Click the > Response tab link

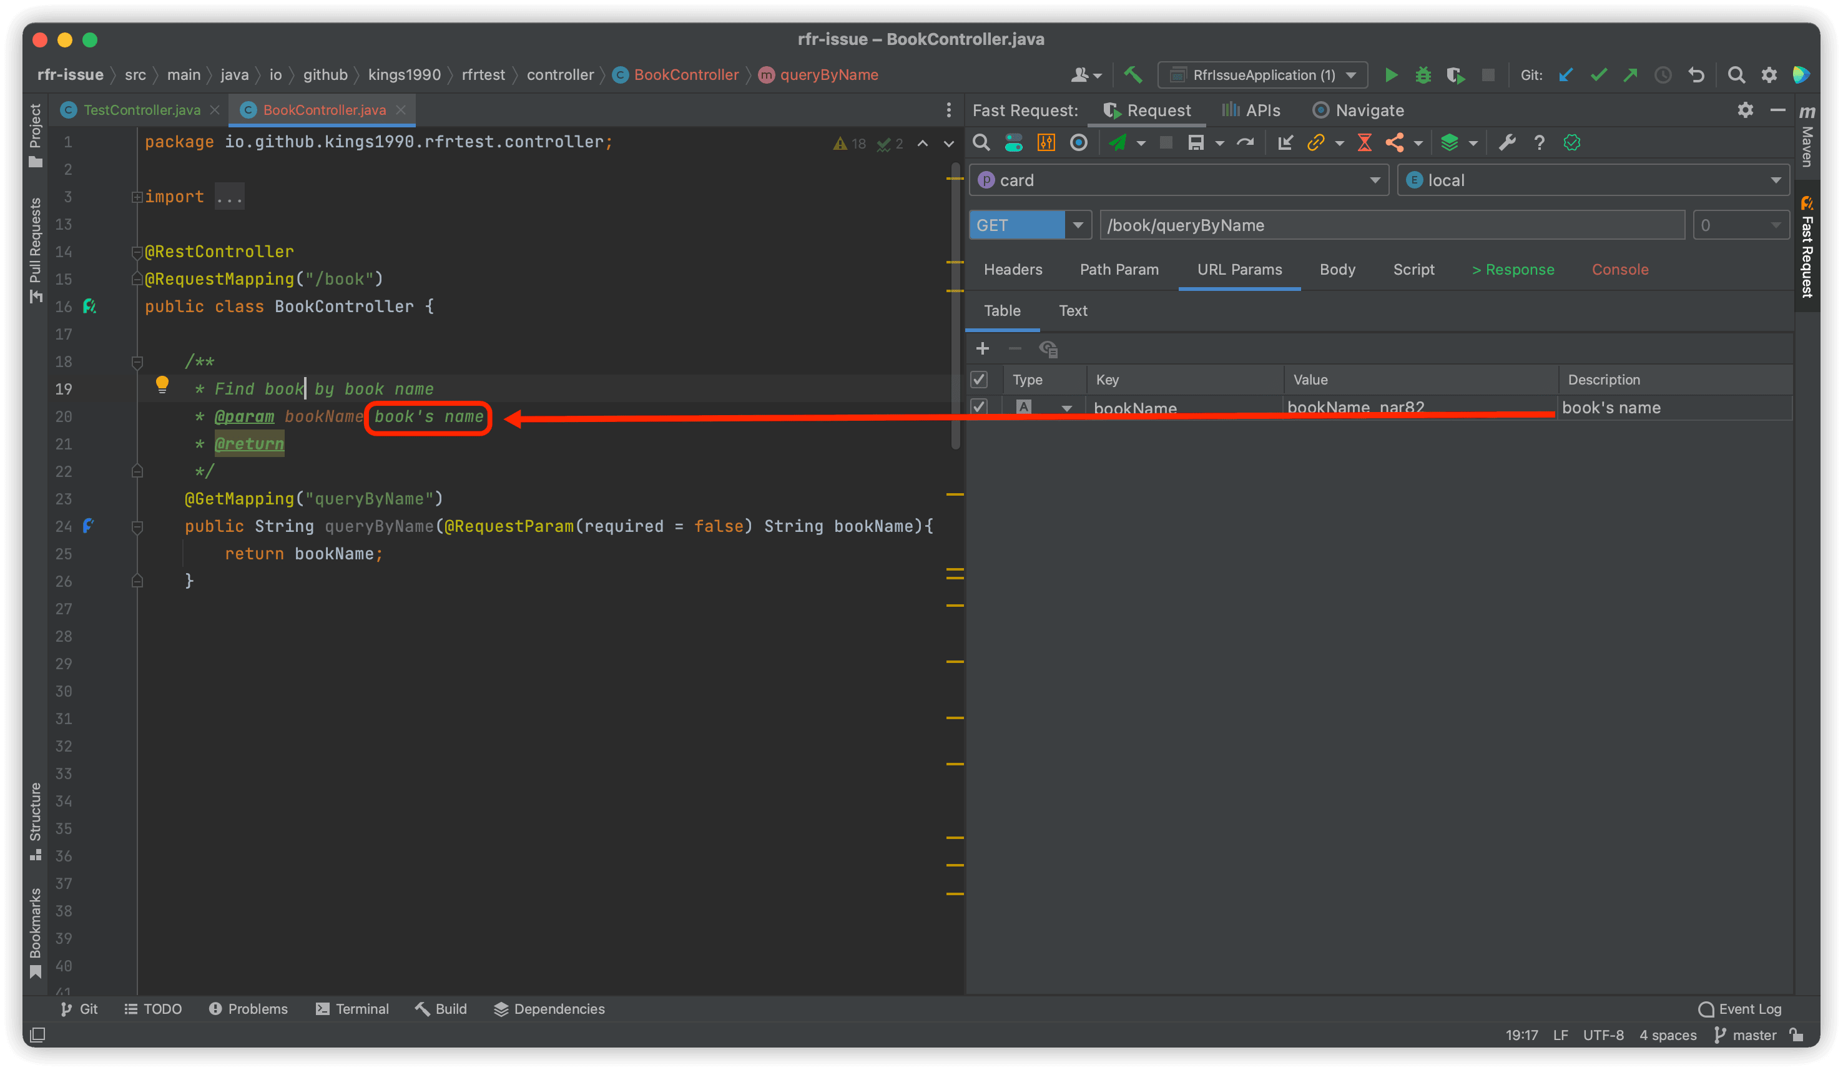pos(1513,270)
